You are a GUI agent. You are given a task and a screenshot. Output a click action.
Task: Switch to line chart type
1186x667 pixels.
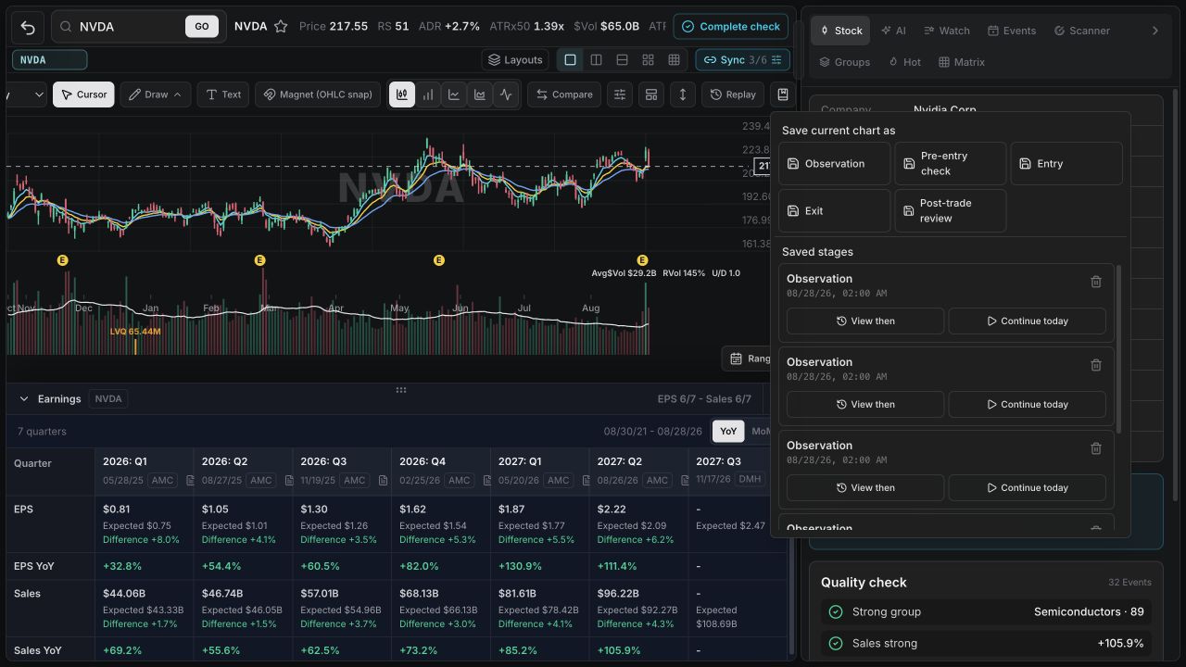click(454, 94)
